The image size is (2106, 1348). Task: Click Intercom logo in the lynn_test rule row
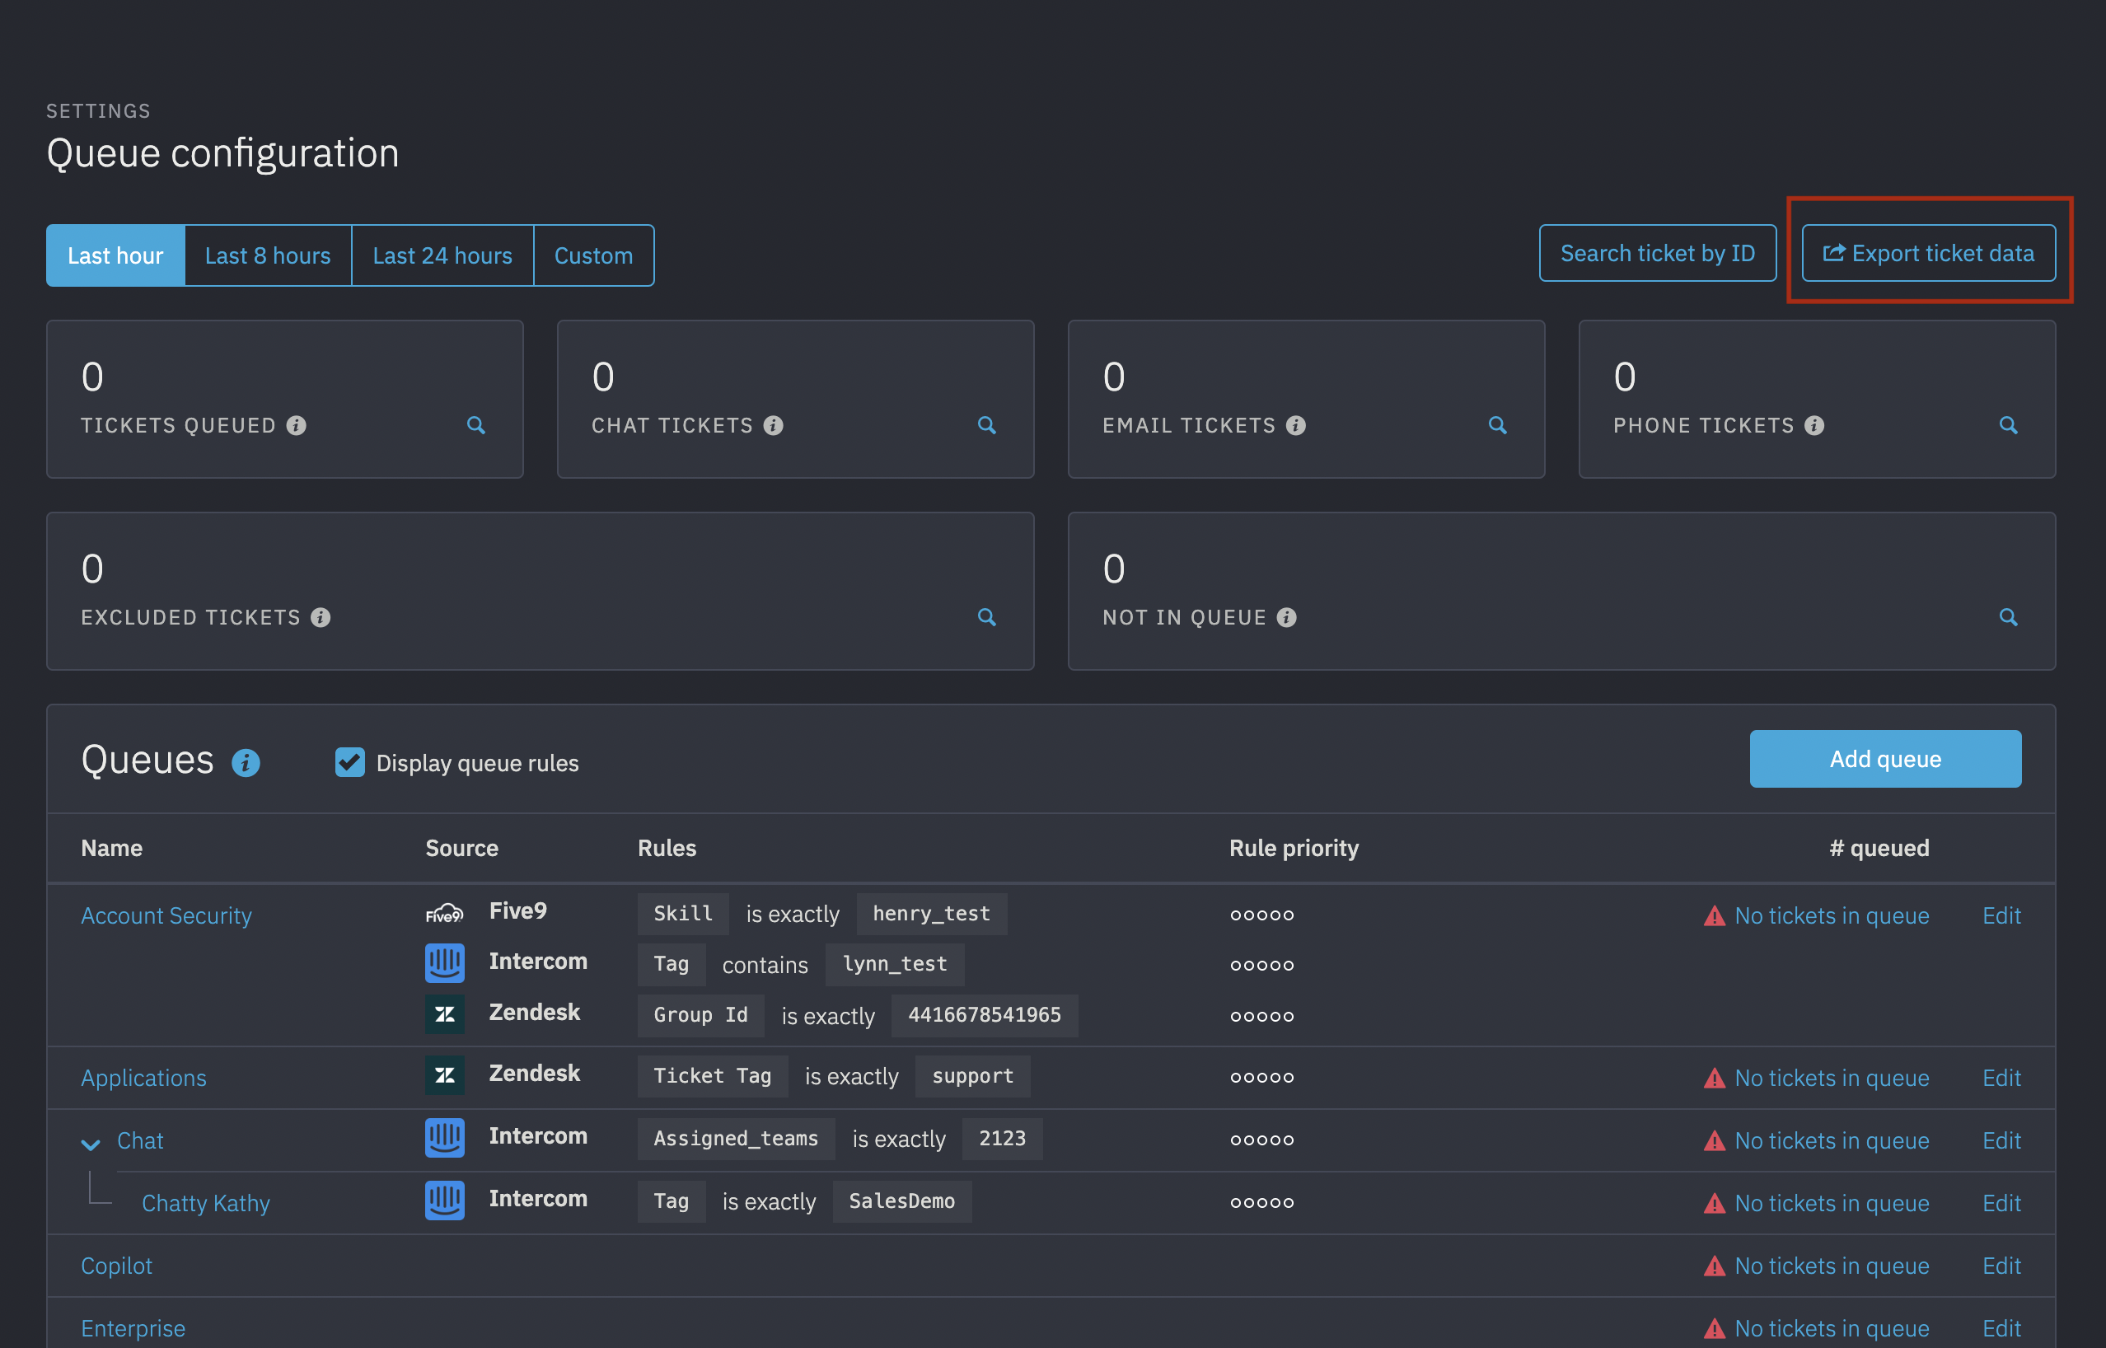(445, 963)
